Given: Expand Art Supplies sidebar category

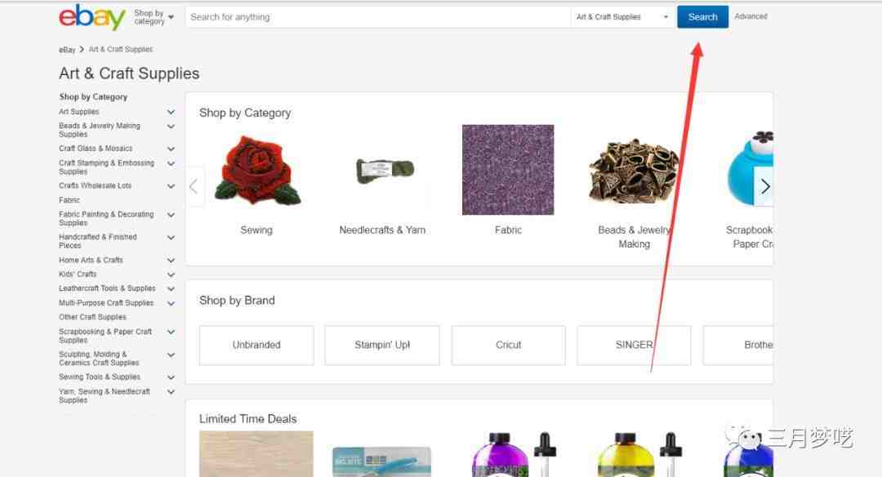Looking at the screenshot, I should [x=171, y=112].
